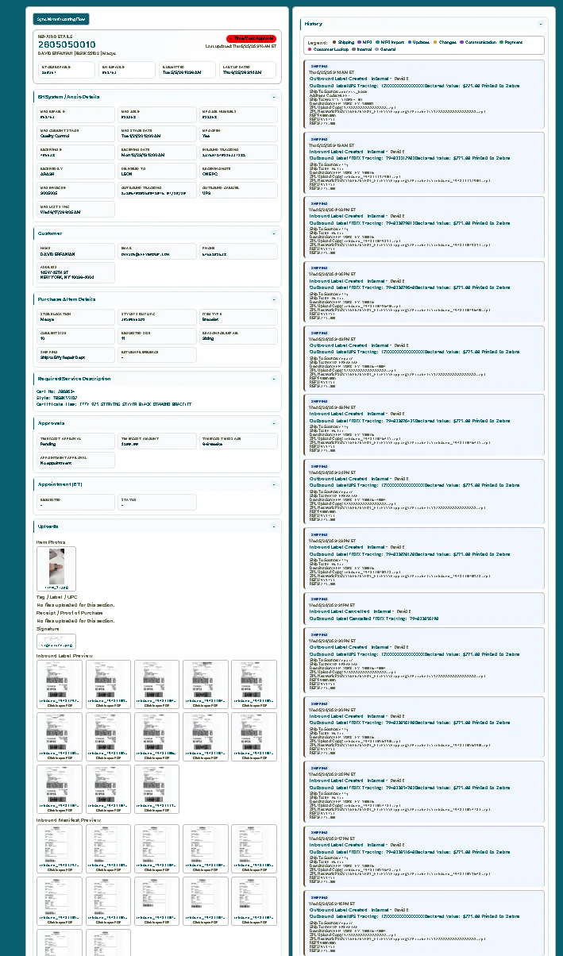Click the Inbound Label Cancelled history entry
The height and width of the screenshot is (956, 563).
(425, 607)
